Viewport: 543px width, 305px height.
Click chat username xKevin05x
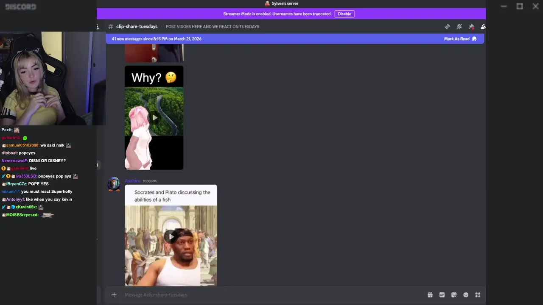[26, 208]
